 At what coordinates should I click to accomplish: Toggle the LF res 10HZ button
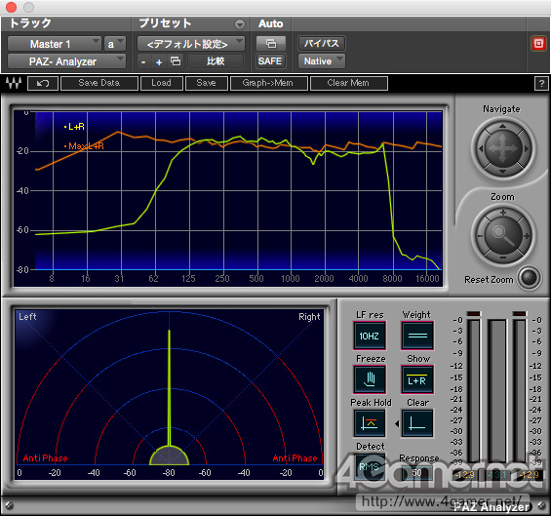pyautogui.click(x=370, y=336)
